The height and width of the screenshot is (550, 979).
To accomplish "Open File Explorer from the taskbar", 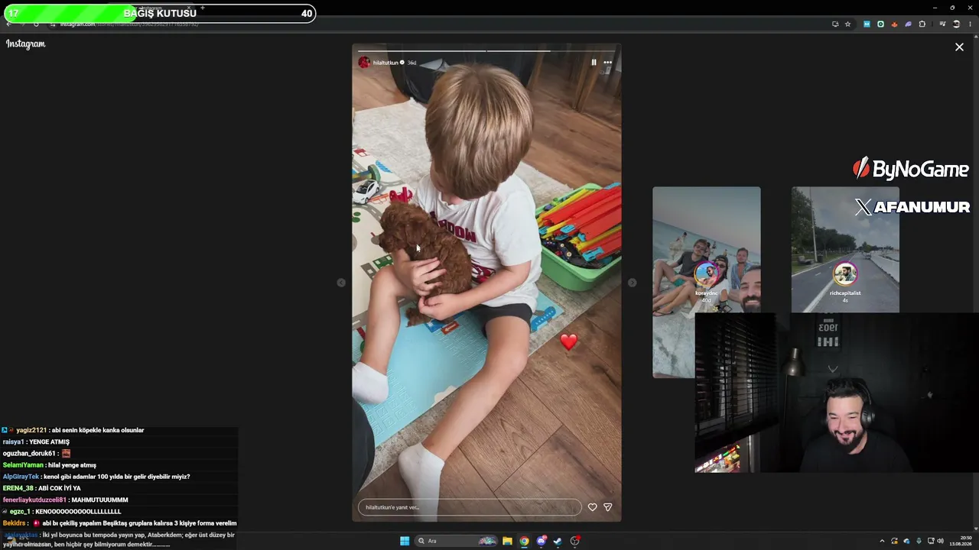I will coord(507,541).
